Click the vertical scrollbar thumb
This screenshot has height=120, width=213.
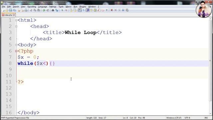[x=210, y=61]
